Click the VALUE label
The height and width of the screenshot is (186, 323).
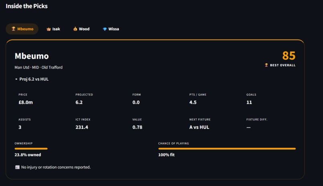[137, 119]
